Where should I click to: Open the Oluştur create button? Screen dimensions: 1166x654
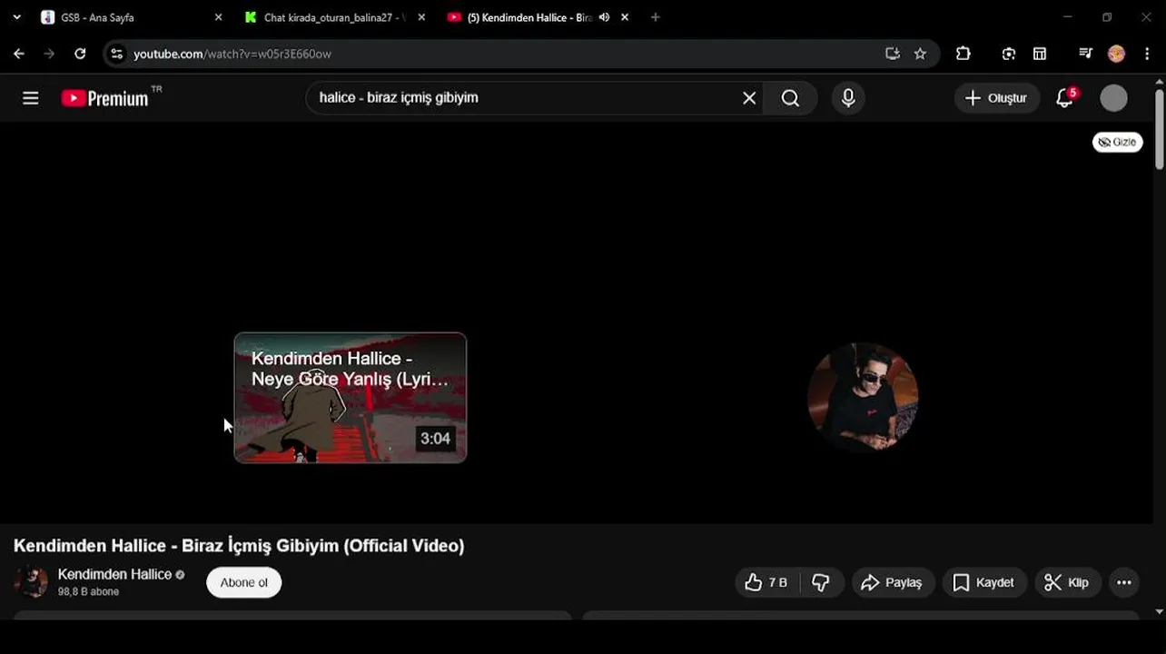[x=996, y=98]
